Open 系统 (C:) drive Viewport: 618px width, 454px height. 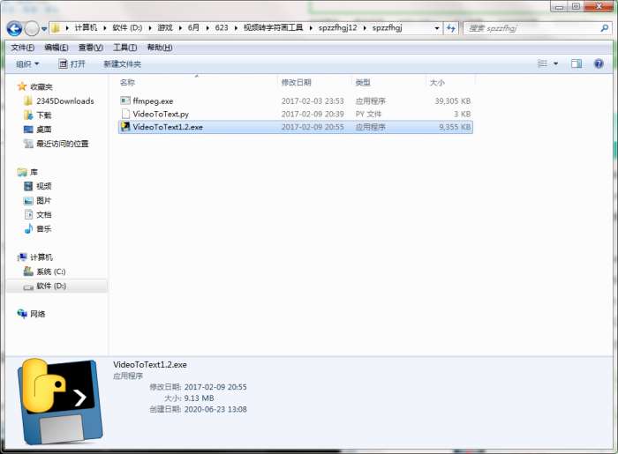(51, 272)
